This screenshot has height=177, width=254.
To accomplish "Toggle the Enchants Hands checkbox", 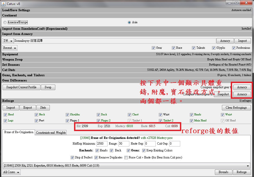I will pyautogui.click(x=97, y=151).
